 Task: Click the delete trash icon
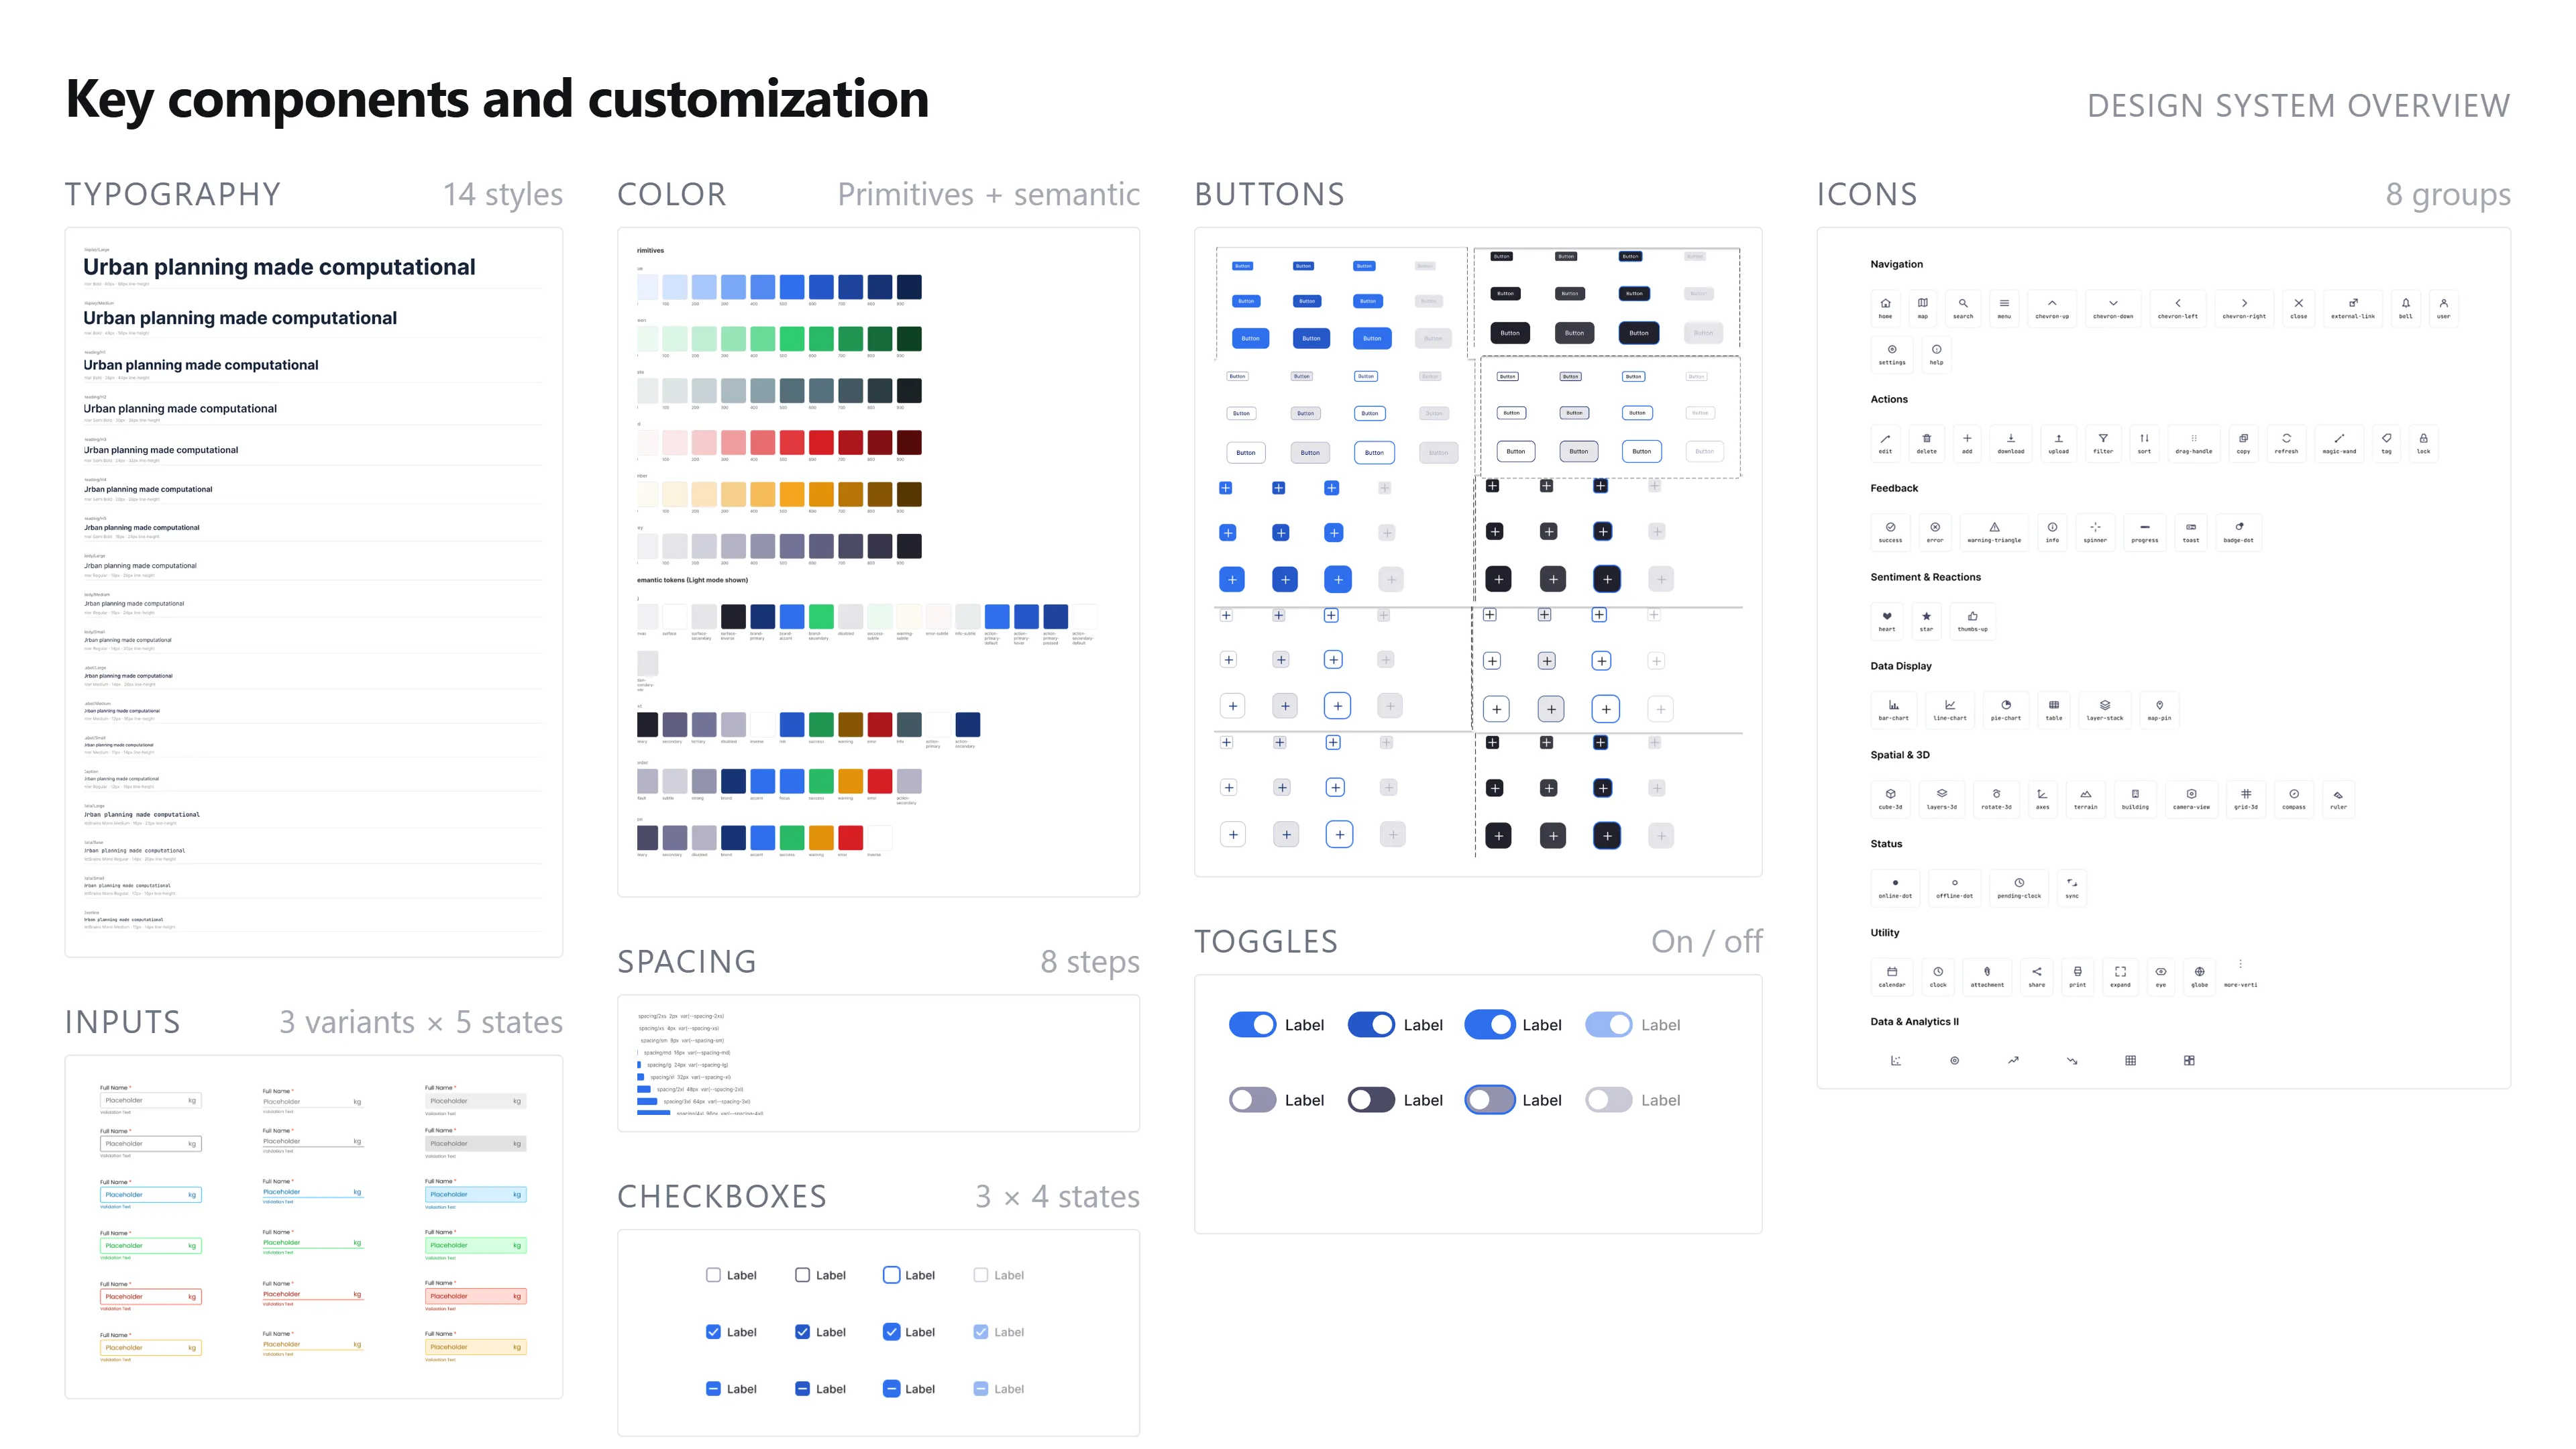coord(1926,442)
